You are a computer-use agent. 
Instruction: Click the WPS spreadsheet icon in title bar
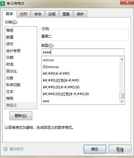pos(3,3)
